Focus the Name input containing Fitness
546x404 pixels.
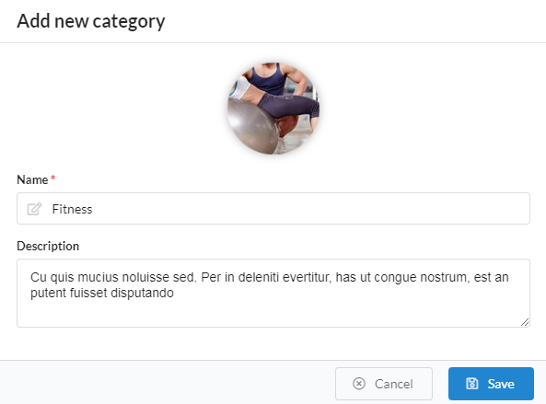[273, 208]
